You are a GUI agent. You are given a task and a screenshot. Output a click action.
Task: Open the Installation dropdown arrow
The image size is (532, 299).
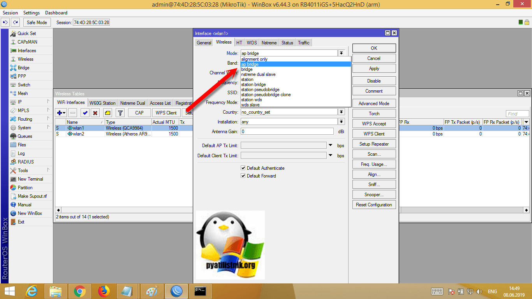[x=341, y=122]
